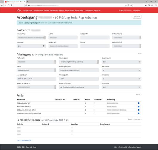Save page to Pocket icon
Screen dimensions: 158x150
pos(128,5)
